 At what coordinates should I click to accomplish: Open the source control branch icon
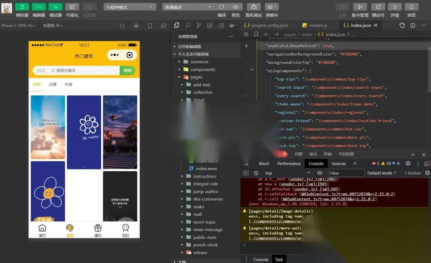pos(199,25)
